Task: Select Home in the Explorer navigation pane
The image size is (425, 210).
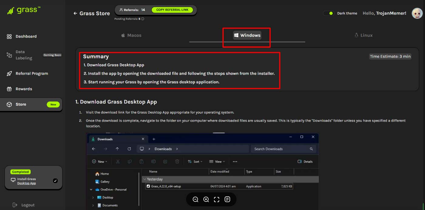Action: 102,174
